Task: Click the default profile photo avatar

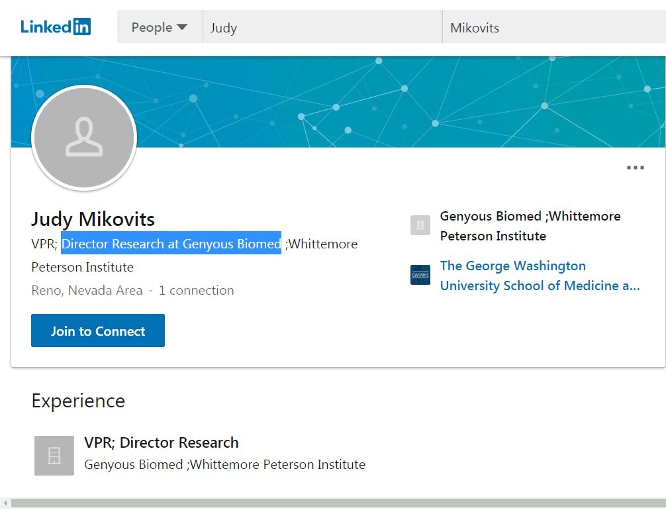Action: (84, 138)
